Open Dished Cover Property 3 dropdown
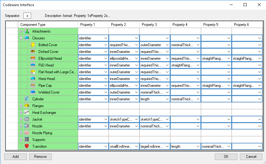Screen dimensions: 266x164 (x=167, y=52)
